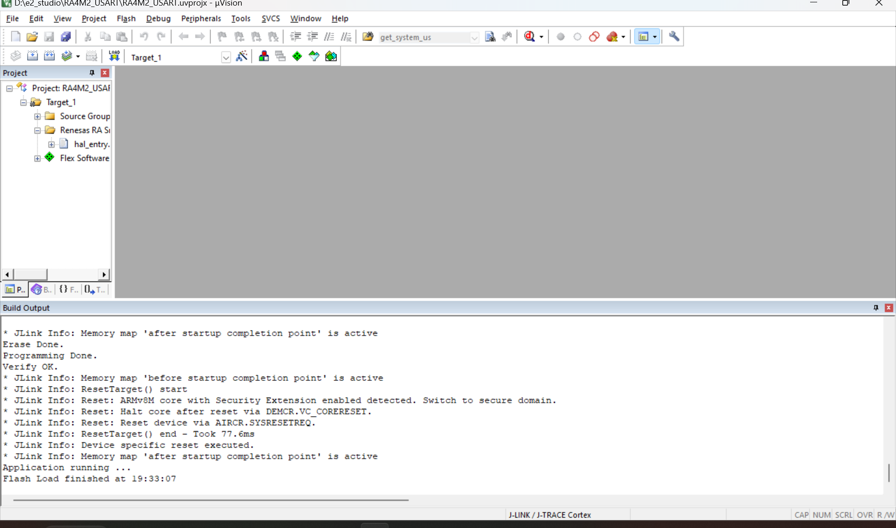This screenshot has width=896, height=528.
Task: Click the Manage Run-Time Environment green diamond icon
Action: (297, 56)
